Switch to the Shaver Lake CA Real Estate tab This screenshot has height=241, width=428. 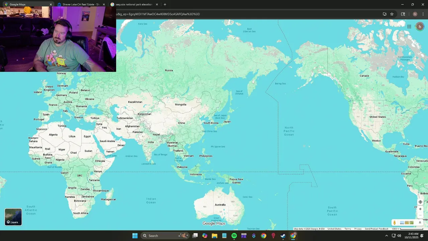[x=80, y=4]
